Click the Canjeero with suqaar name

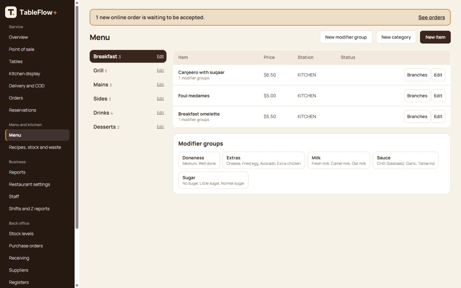coord(201,72)
